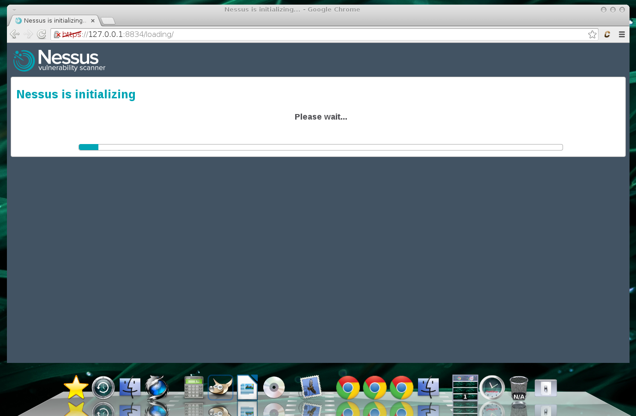The image size is (636, 416).
Task: Click the browser back arrow button
Action: click(x=15, y=34)
